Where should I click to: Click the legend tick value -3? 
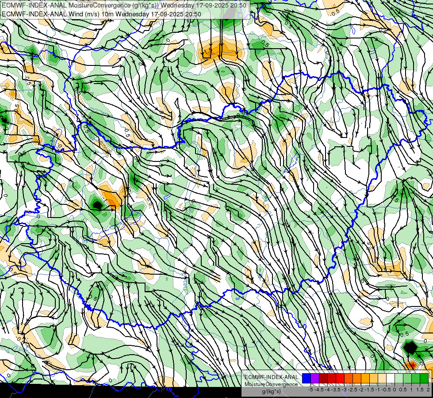click(345, 390)
